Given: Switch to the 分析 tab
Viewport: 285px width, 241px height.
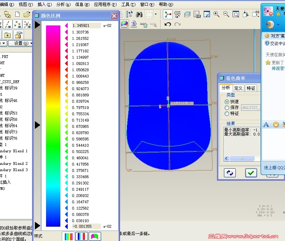Looking at the screenshot, I should tap(226, 88).
